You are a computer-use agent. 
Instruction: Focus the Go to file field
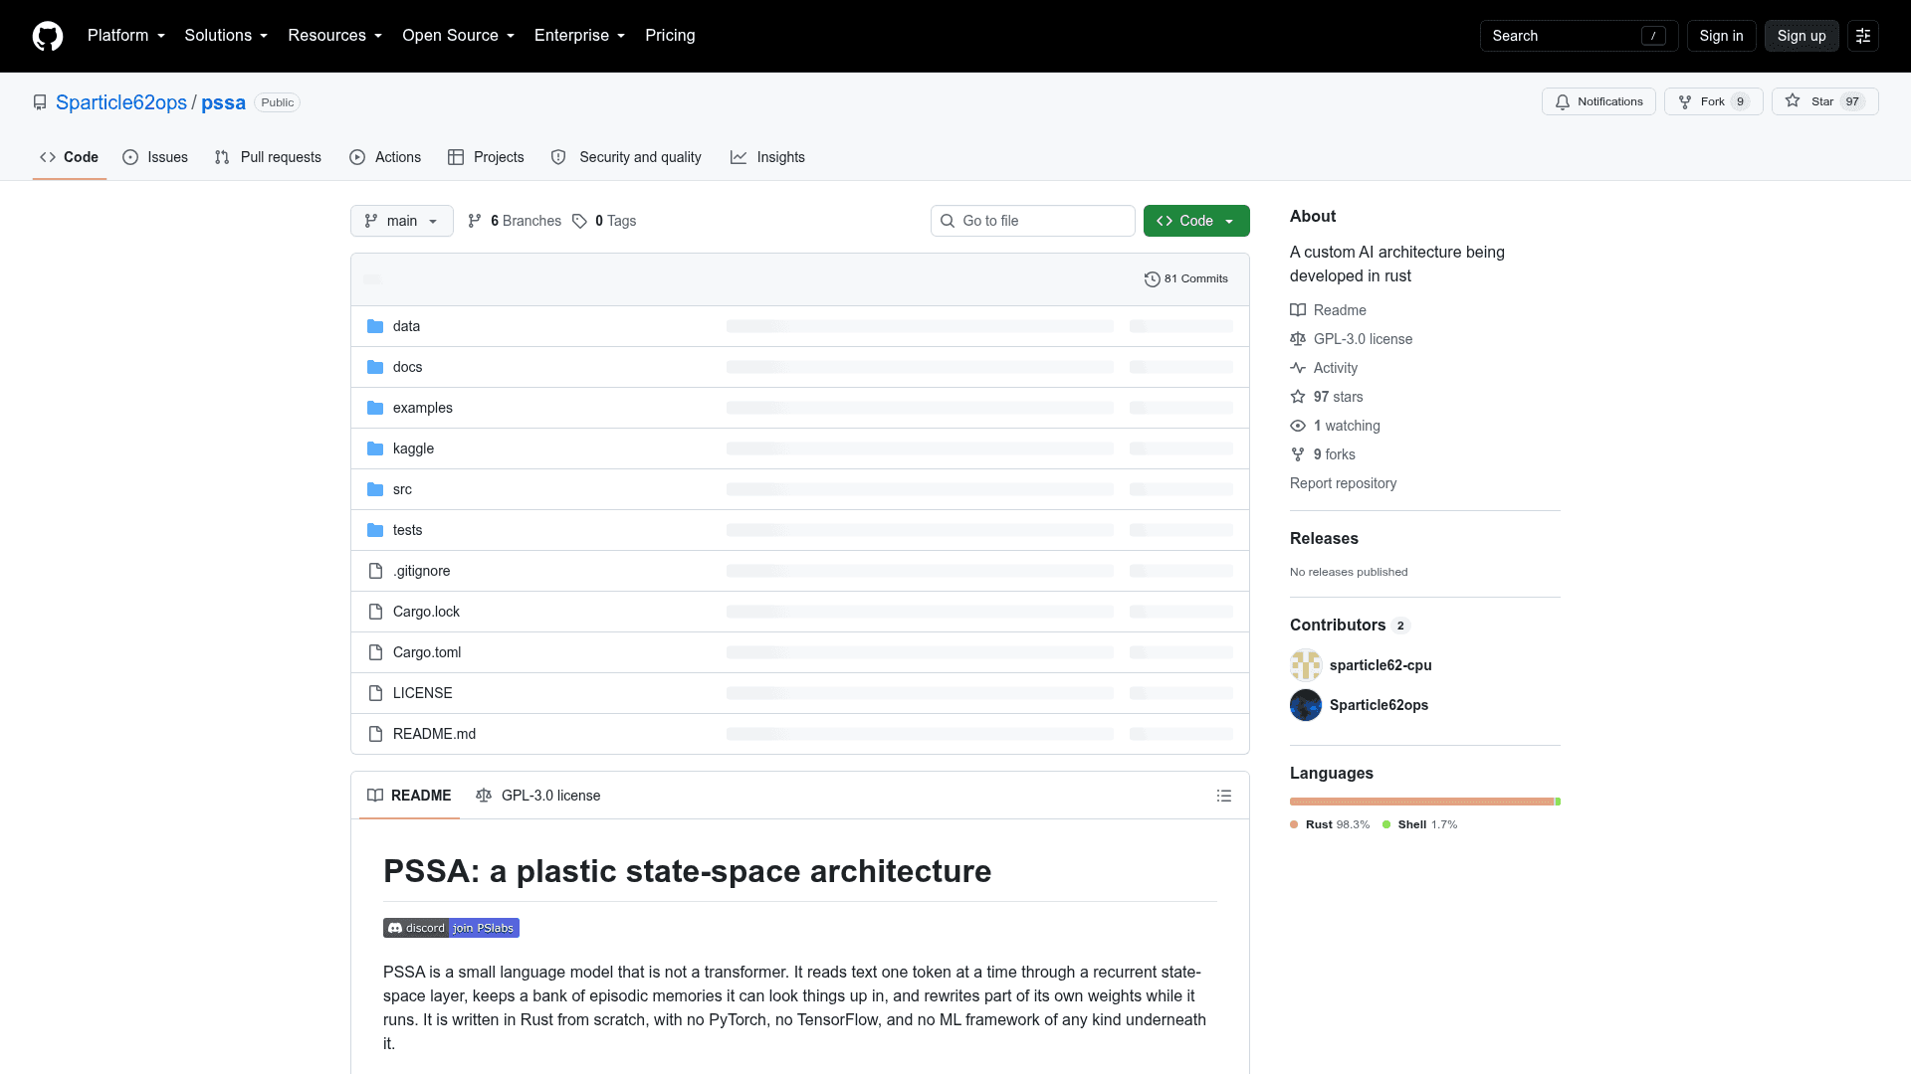[x=1033, y=221]
